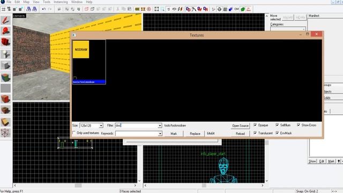Viewport: 343px width, 193px height.
Task: Click the Reload button in Textures dialog
Action: [240, 133]
